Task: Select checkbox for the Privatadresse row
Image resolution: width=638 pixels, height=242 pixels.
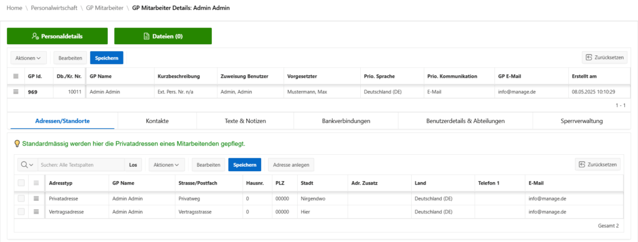Action: (x=21, y=198)
